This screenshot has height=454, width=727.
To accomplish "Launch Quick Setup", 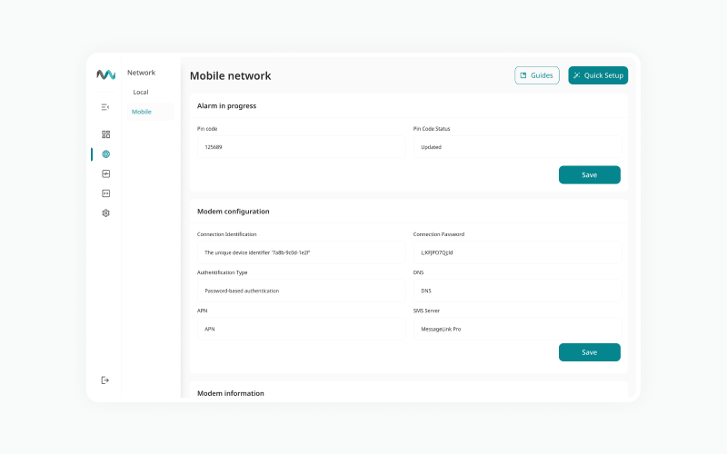I will tap(598, 75).
